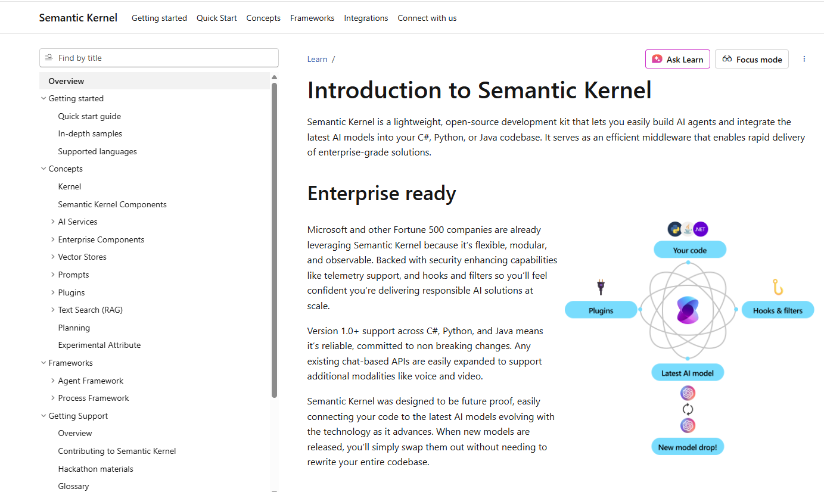Click the Ask Learn sparkle icon
The width and height of the screenshot is (824, 492).
(657, 59)
